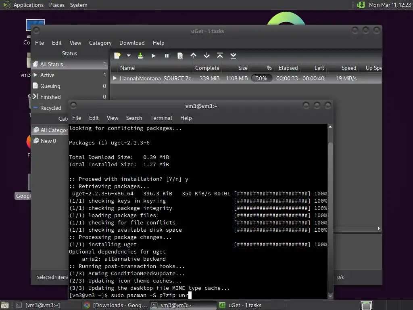
Task: Open the uGet Download menu
Action: pyautogui.click(x=132, y=43)
